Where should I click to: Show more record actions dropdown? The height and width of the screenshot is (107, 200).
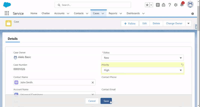point(188,23)
